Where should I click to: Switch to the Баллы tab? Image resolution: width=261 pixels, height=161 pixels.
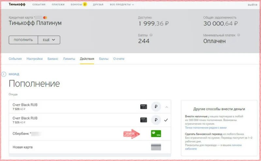pos(103,59)
